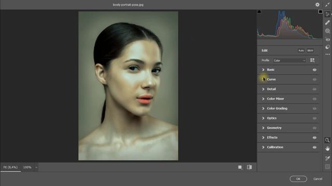Expand the Effects panel chevron
Image resolution: width=332 pixels, height=186 pixels.
(x=263, y=137)
